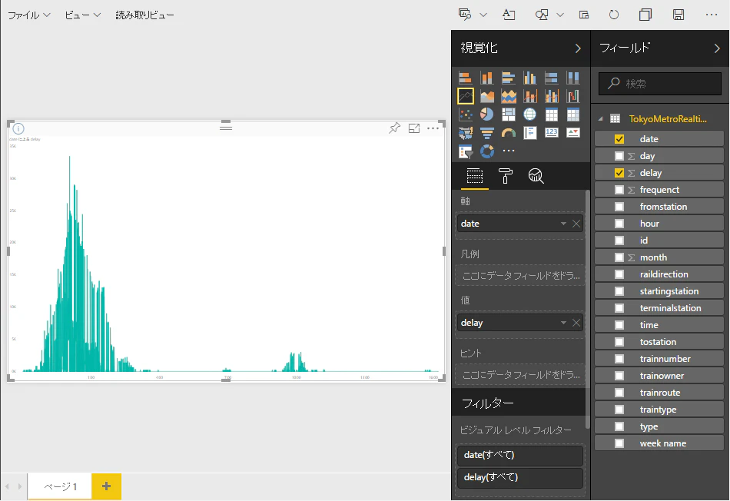The image size is (730, 501).
Task: Uncheck the date field checkbox
Action: [619, 139]
